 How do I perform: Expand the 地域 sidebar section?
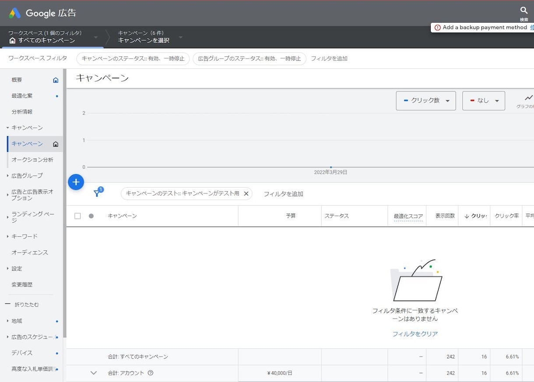point(7,321)
